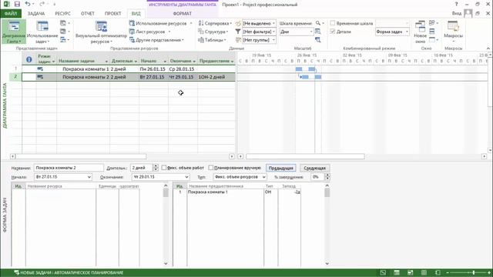The width and height of the screenshot is (493, 277).
Task: Click the user account avatar icon next to Вход
Action: point(468,13)
